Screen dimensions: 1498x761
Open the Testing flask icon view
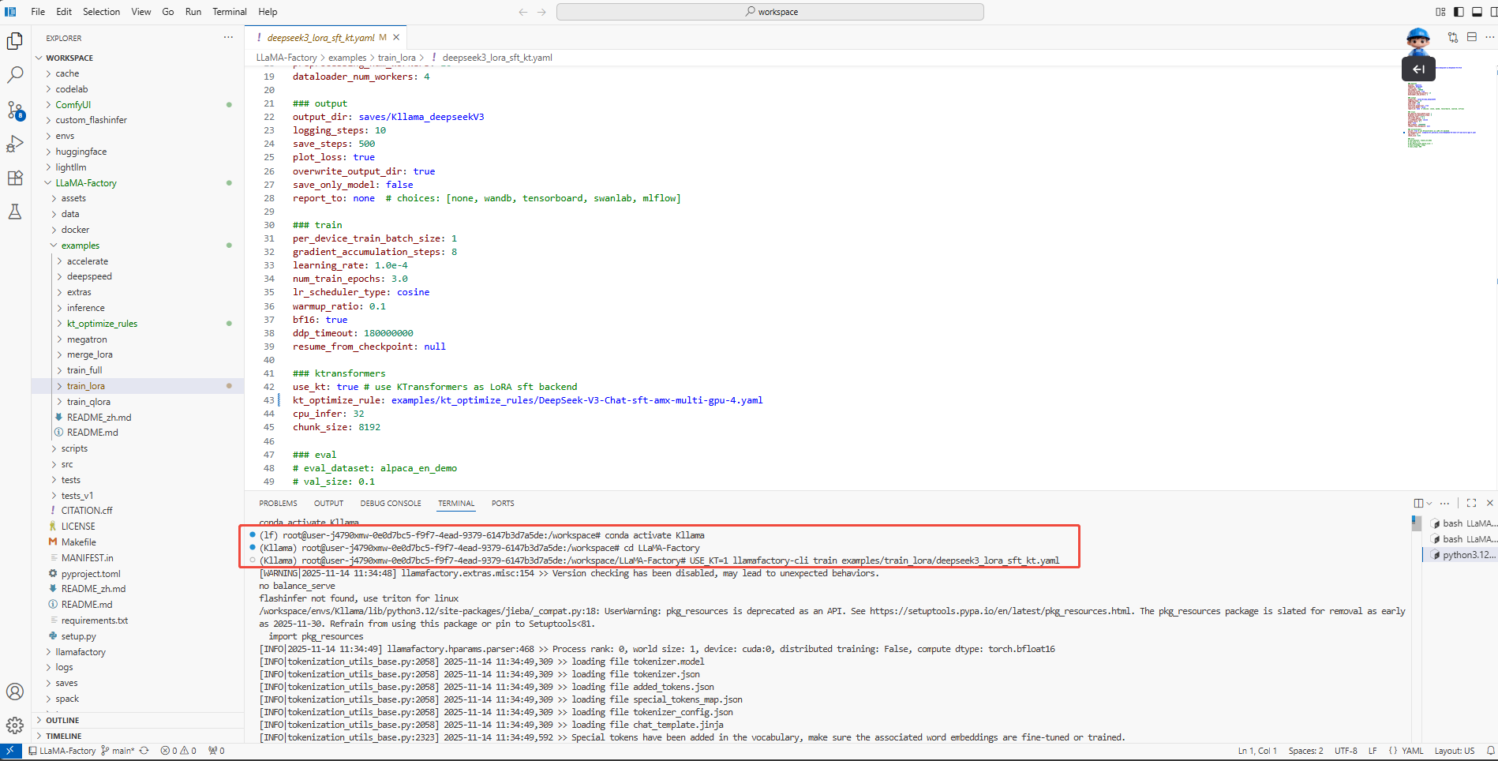click(15, 212)
